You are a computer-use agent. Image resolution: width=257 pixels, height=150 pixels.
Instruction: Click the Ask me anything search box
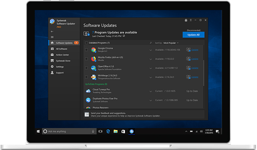click(x=69, y=132)
